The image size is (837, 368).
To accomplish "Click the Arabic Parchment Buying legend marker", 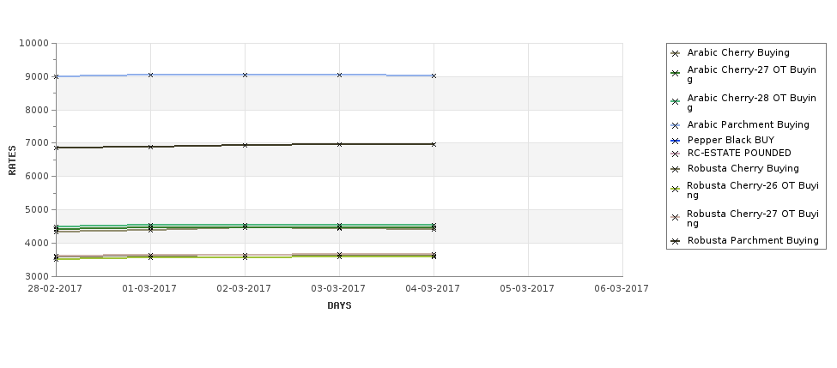I will click(676, 125).
